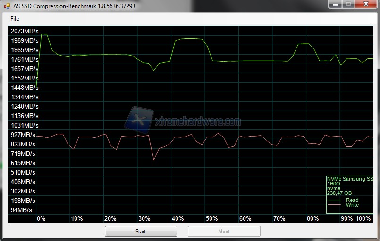Click the 100% marker on horizontal axis
The image size is (380, 241).
(363, 219)
